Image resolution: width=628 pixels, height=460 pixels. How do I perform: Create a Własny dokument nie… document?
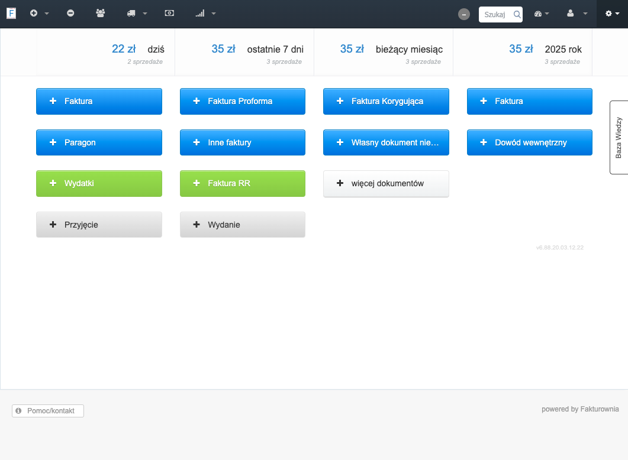tap(386, 142)
